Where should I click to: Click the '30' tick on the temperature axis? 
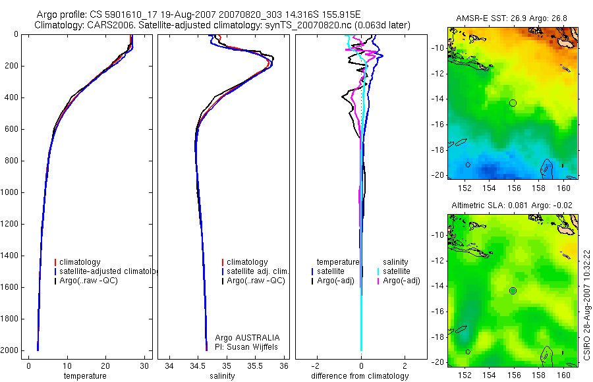click(144, 366)
